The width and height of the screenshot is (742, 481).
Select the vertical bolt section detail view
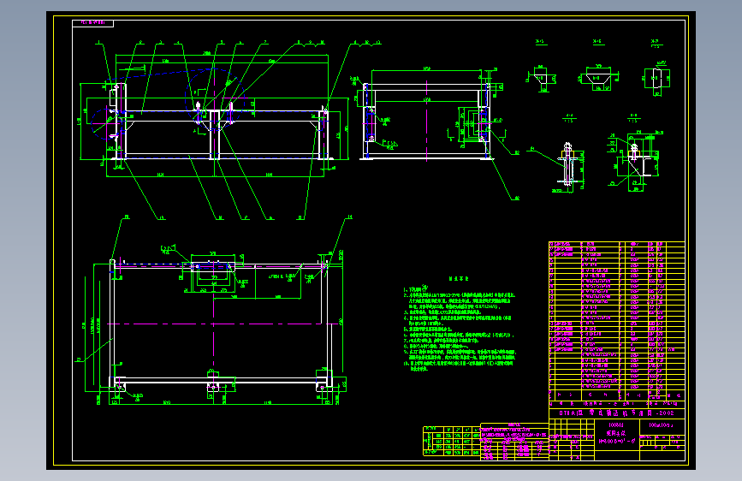point(569,167)
